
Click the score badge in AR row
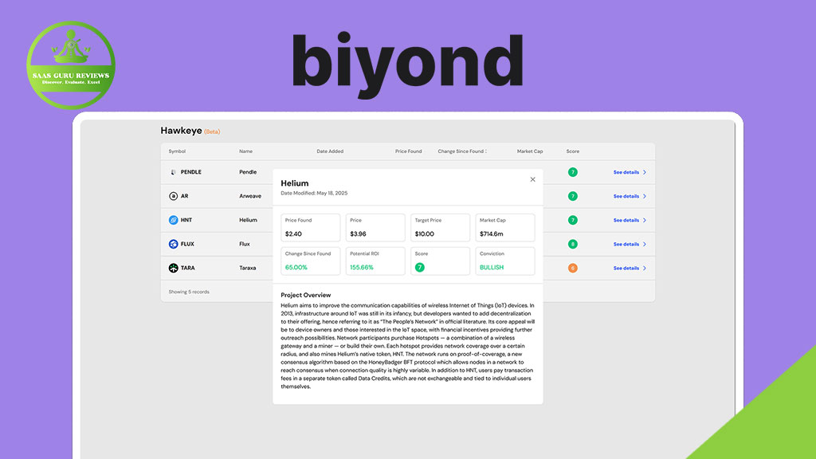572,196
